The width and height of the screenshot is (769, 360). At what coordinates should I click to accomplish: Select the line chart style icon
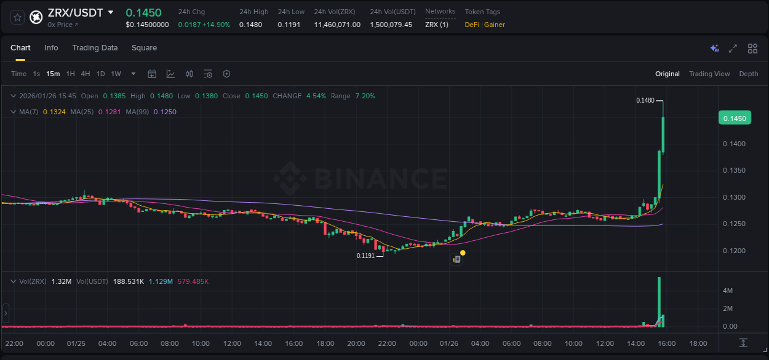[x=170, y=74]
